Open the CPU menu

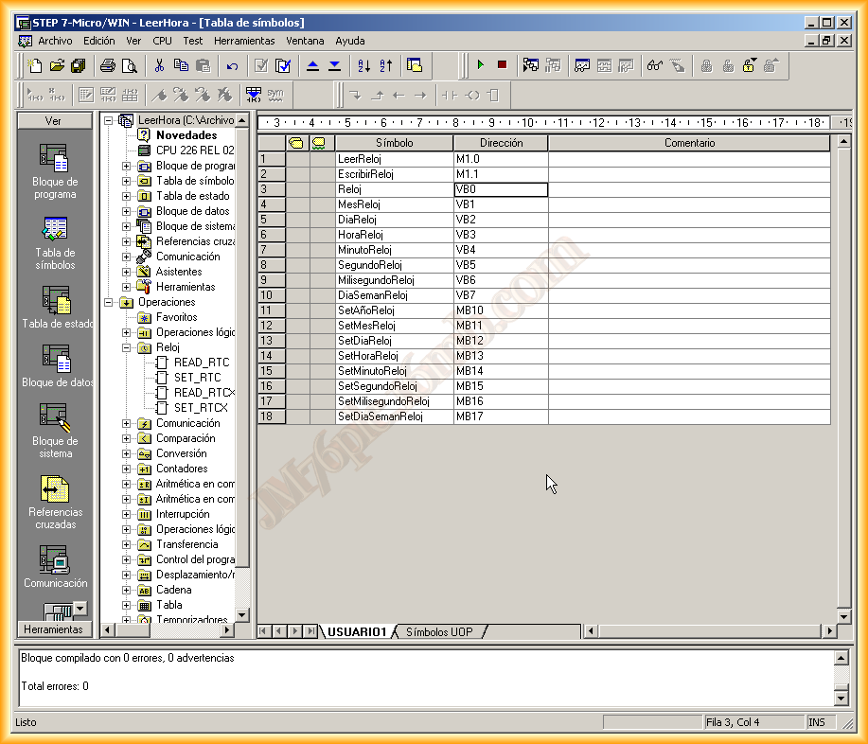pyautogui.click(x=162, y=41)
